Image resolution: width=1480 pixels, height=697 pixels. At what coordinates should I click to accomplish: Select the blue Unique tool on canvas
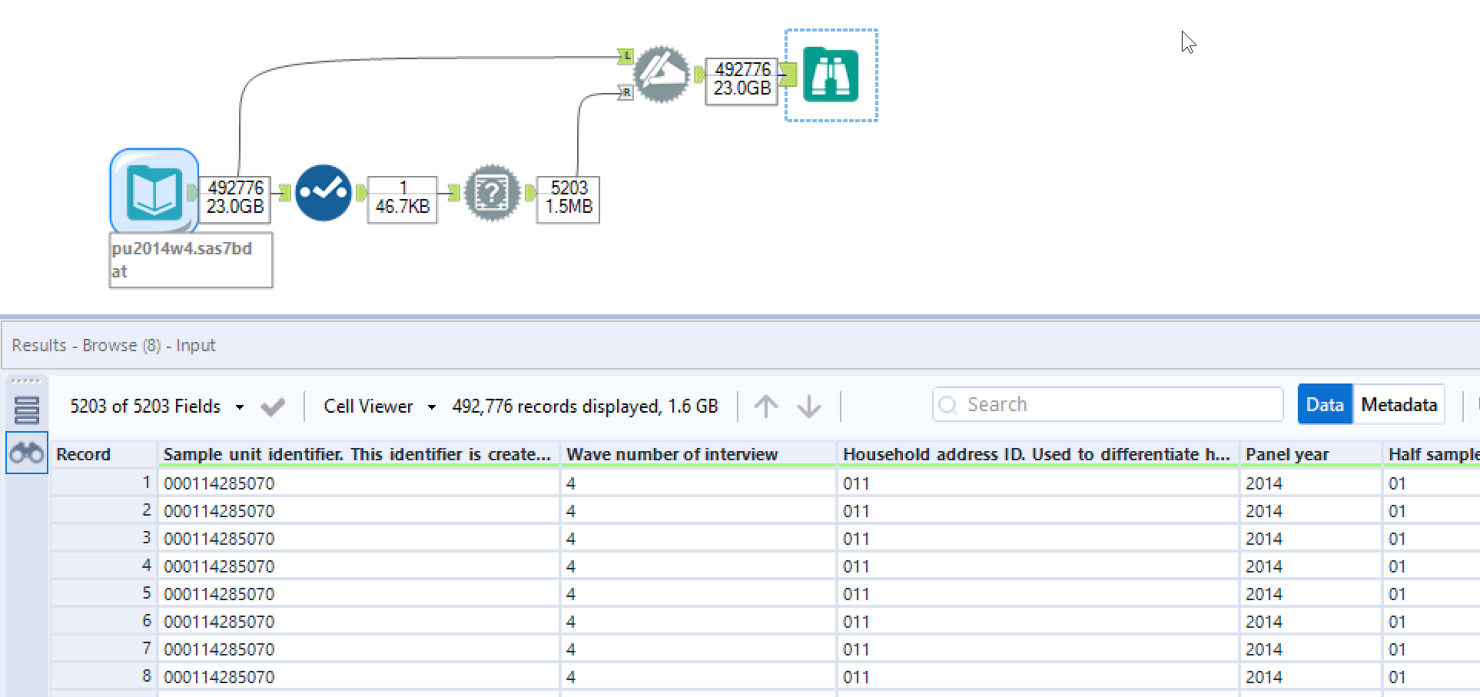[323, 193]
